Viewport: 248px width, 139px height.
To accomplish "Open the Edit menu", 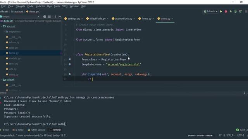I will 3,6.
